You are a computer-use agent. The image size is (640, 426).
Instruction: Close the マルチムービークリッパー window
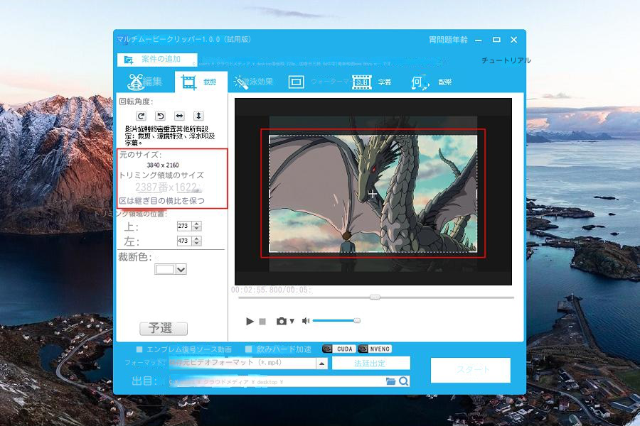514,40
